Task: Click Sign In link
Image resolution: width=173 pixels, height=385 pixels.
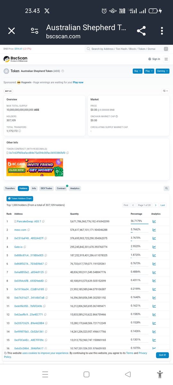Action: (x=154, y=59)
